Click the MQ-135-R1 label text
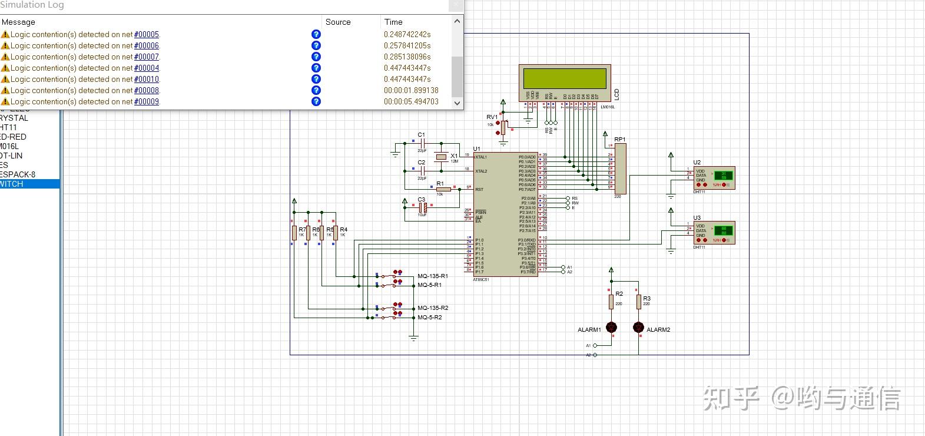Screen dimensions: 925x436 (x=433, y=276)
